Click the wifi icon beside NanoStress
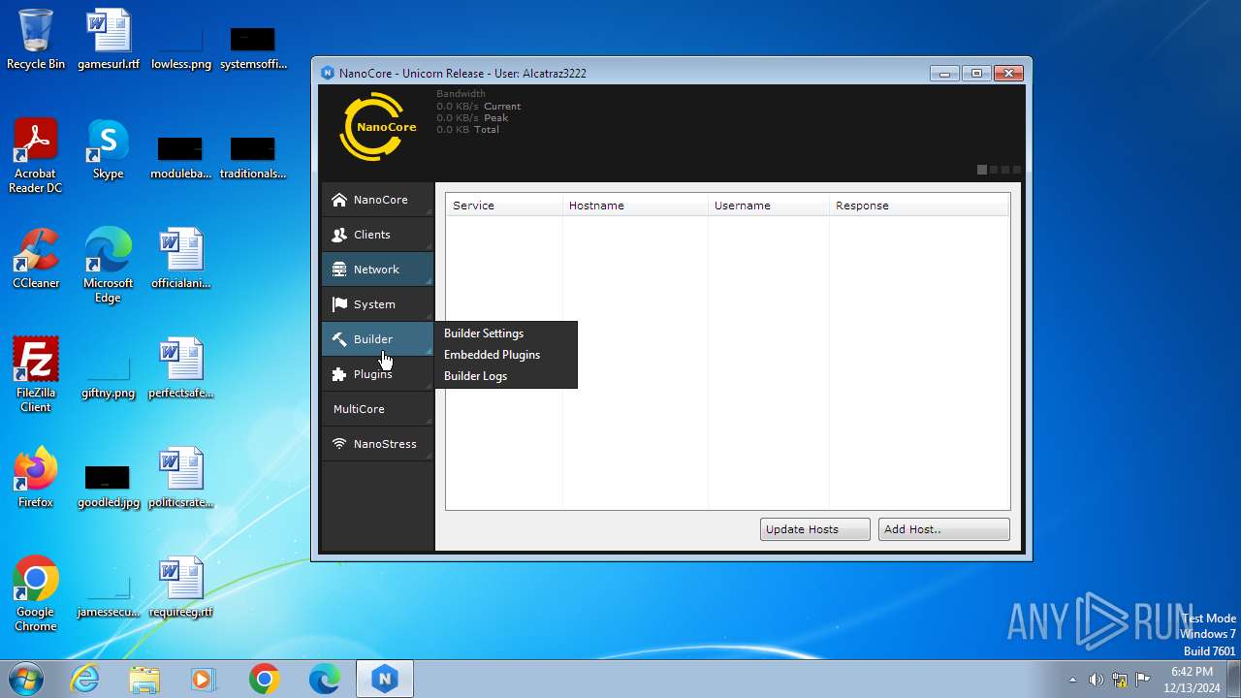 click(339, 444)
